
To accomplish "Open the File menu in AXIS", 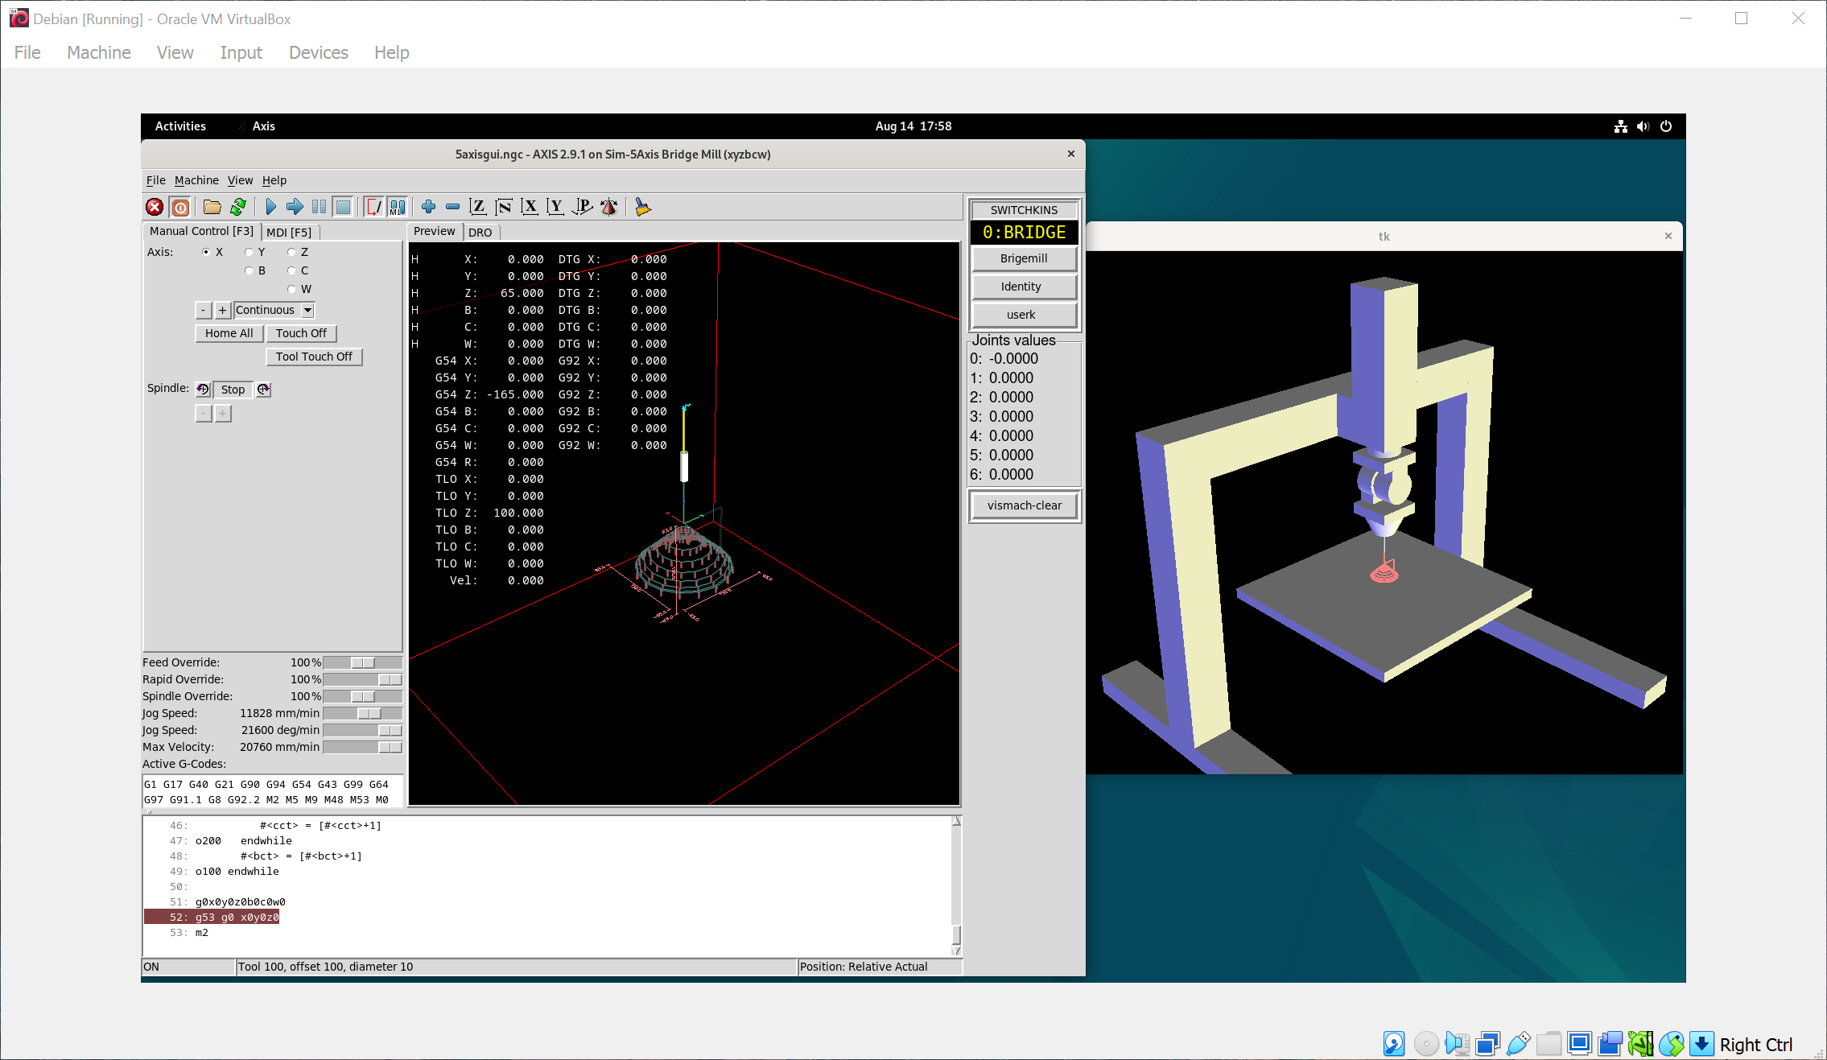I will coord(155,180).
